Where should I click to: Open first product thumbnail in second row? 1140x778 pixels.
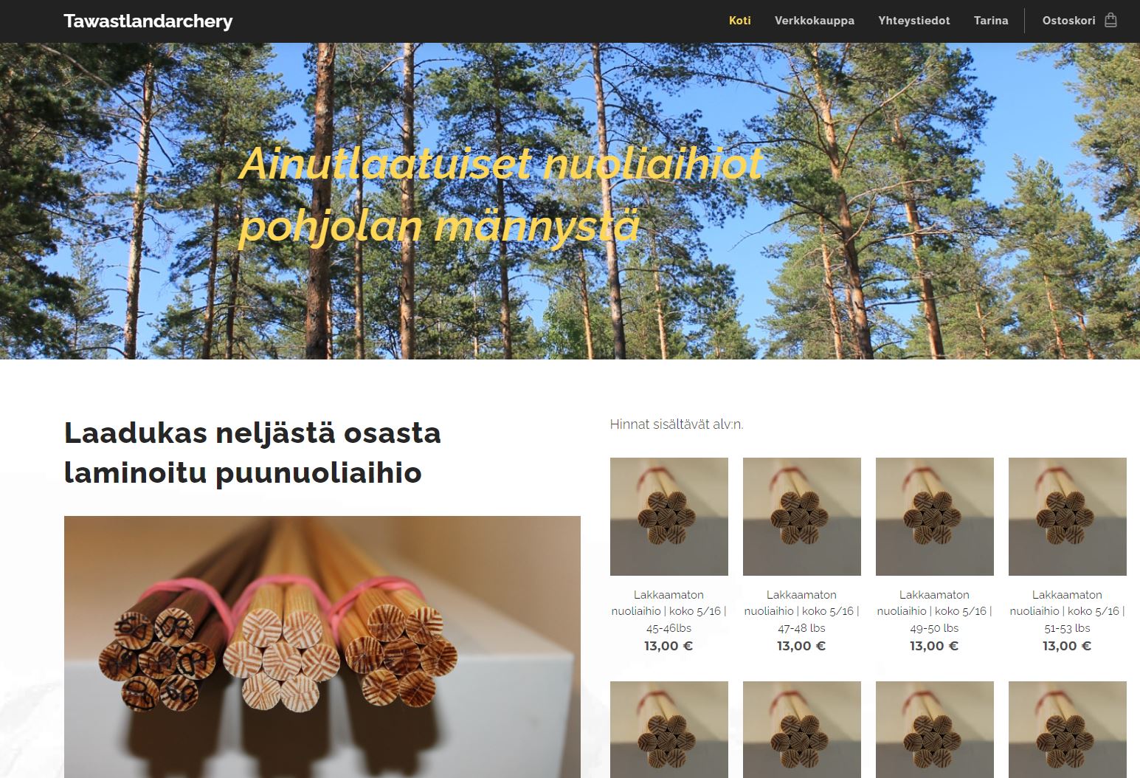point(669,729)
